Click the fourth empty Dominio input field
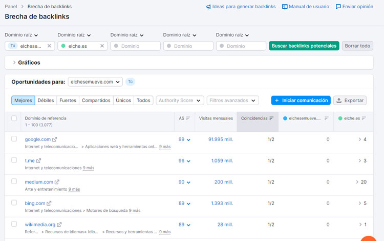 tap(188, 46)
